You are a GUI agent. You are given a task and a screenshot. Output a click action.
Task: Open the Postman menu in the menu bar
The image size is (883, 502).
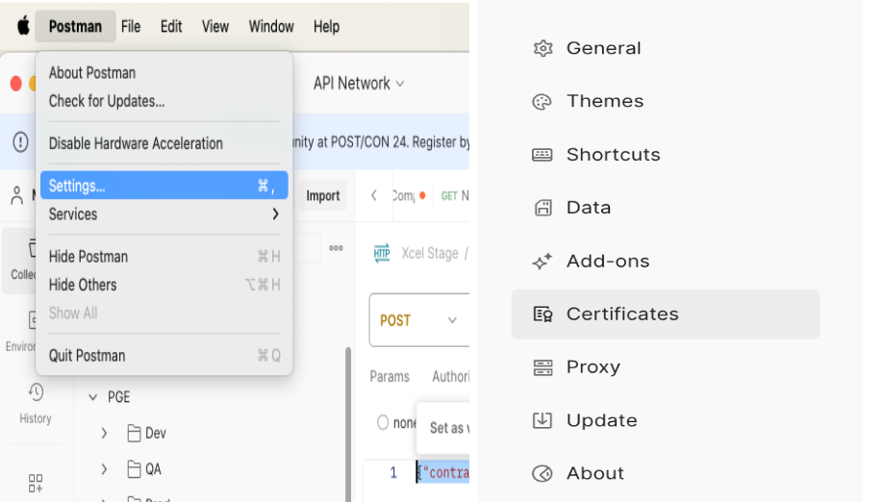[x=75, y=27]
